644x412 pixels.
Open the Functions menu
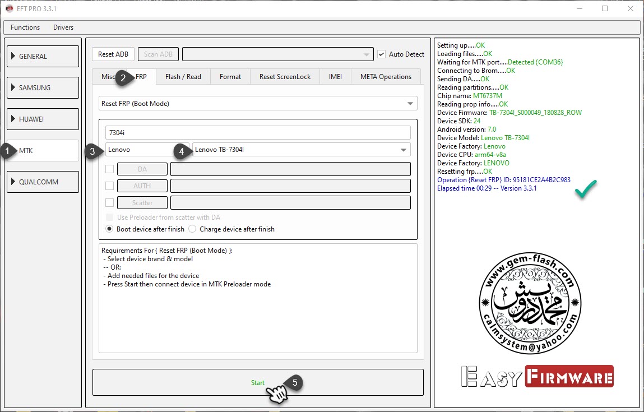coord(25,27)
